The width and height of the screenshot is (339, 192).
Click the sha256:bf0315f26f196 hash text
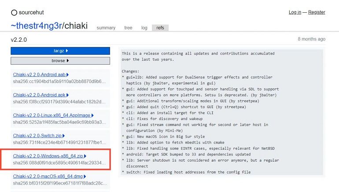60,183
